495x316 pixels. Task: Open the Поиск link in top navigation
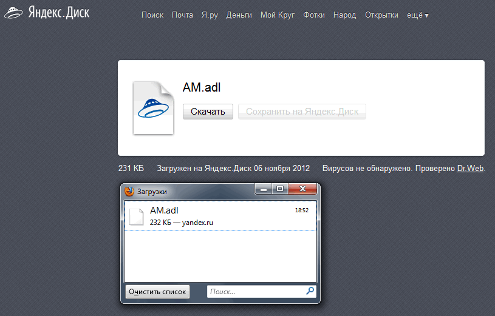pos(152,15)
